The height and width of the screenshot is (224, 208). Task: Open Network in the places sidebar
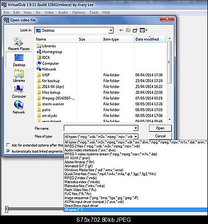coord(19,107)
